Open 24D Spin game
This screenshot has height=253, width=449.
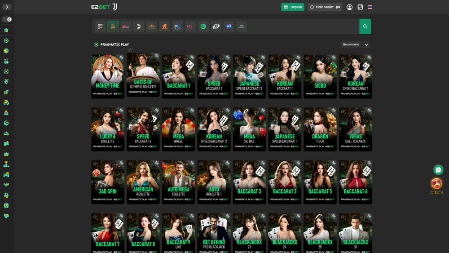point(108,182)
